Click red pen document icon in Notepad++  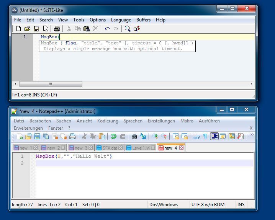(x=241, y=136)
